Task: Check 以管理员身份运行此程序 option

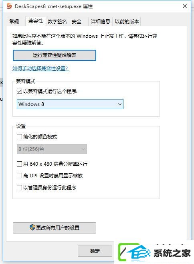Action: click(19, 187)
